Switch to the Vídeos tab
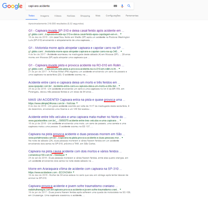Image resolution: width=208 pixels, height=198 pixels. tap(58, 16)
